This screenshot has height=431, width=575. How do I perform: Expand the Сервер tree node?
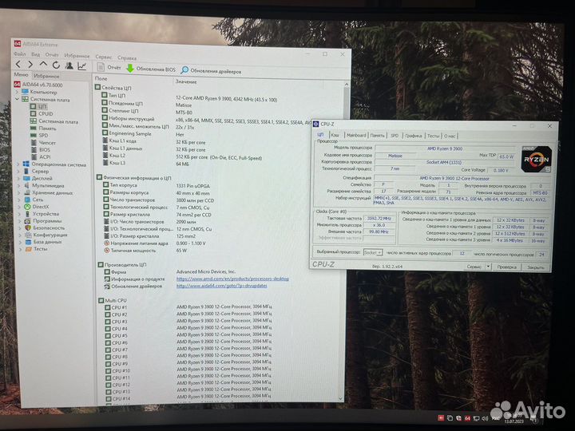click(x=18, y=171)
